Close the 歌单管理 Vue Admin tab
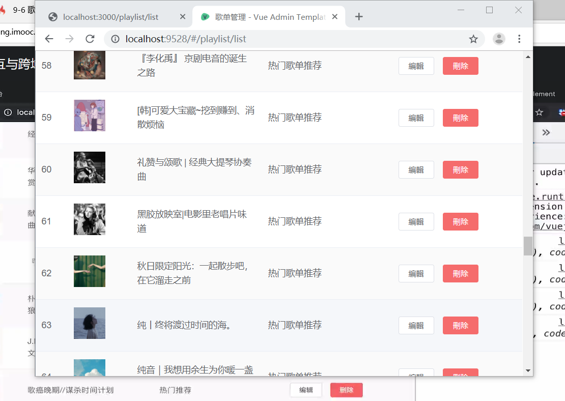This screenshot has height=401, width=565. pos(335,17)
